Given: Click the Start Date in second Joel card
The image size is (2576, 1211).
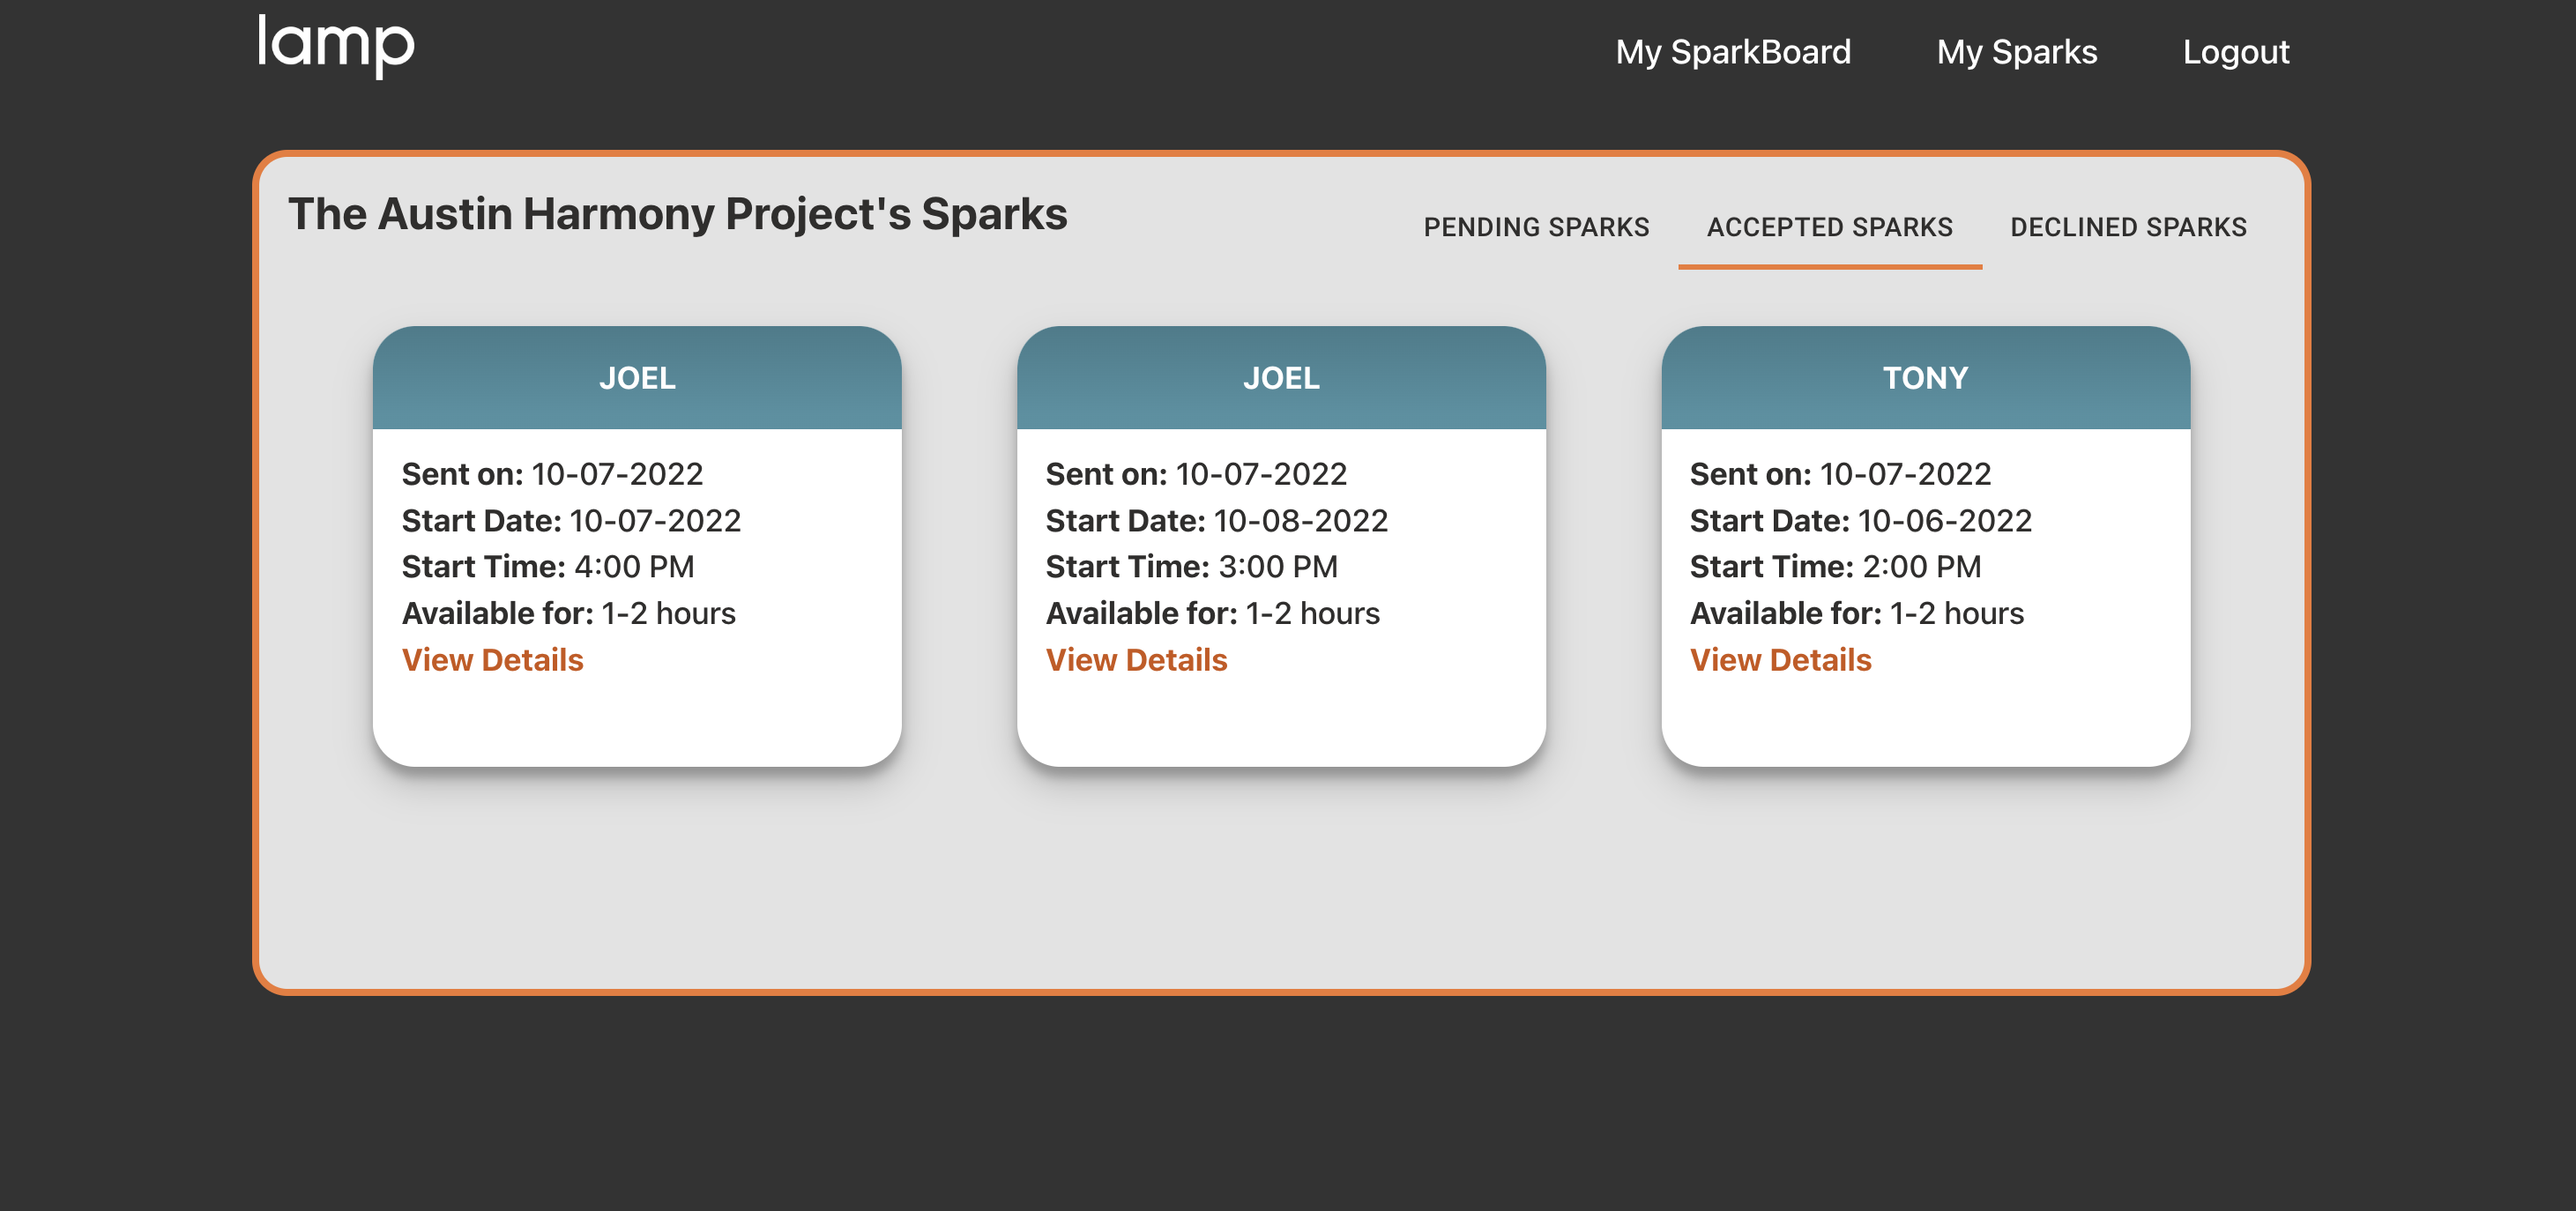Looking at the screenshot, I should (x=1216, y=520).
